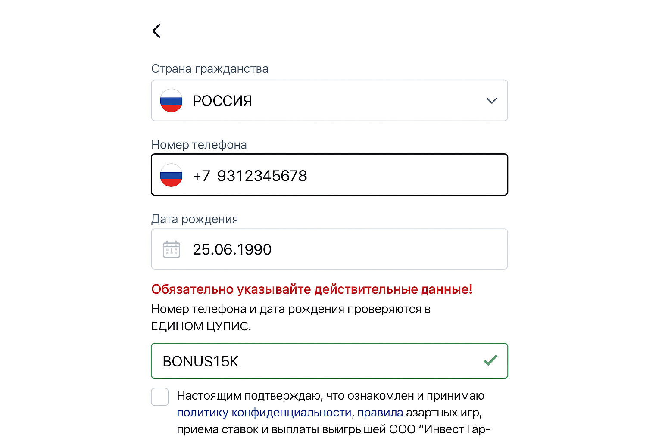
Task: Click the flag icon in phone number field
Action: (171, 174)
